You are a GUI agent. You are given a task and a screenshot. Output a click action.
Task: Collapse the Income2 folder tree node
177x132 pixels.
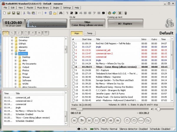[x=12, y=54]
